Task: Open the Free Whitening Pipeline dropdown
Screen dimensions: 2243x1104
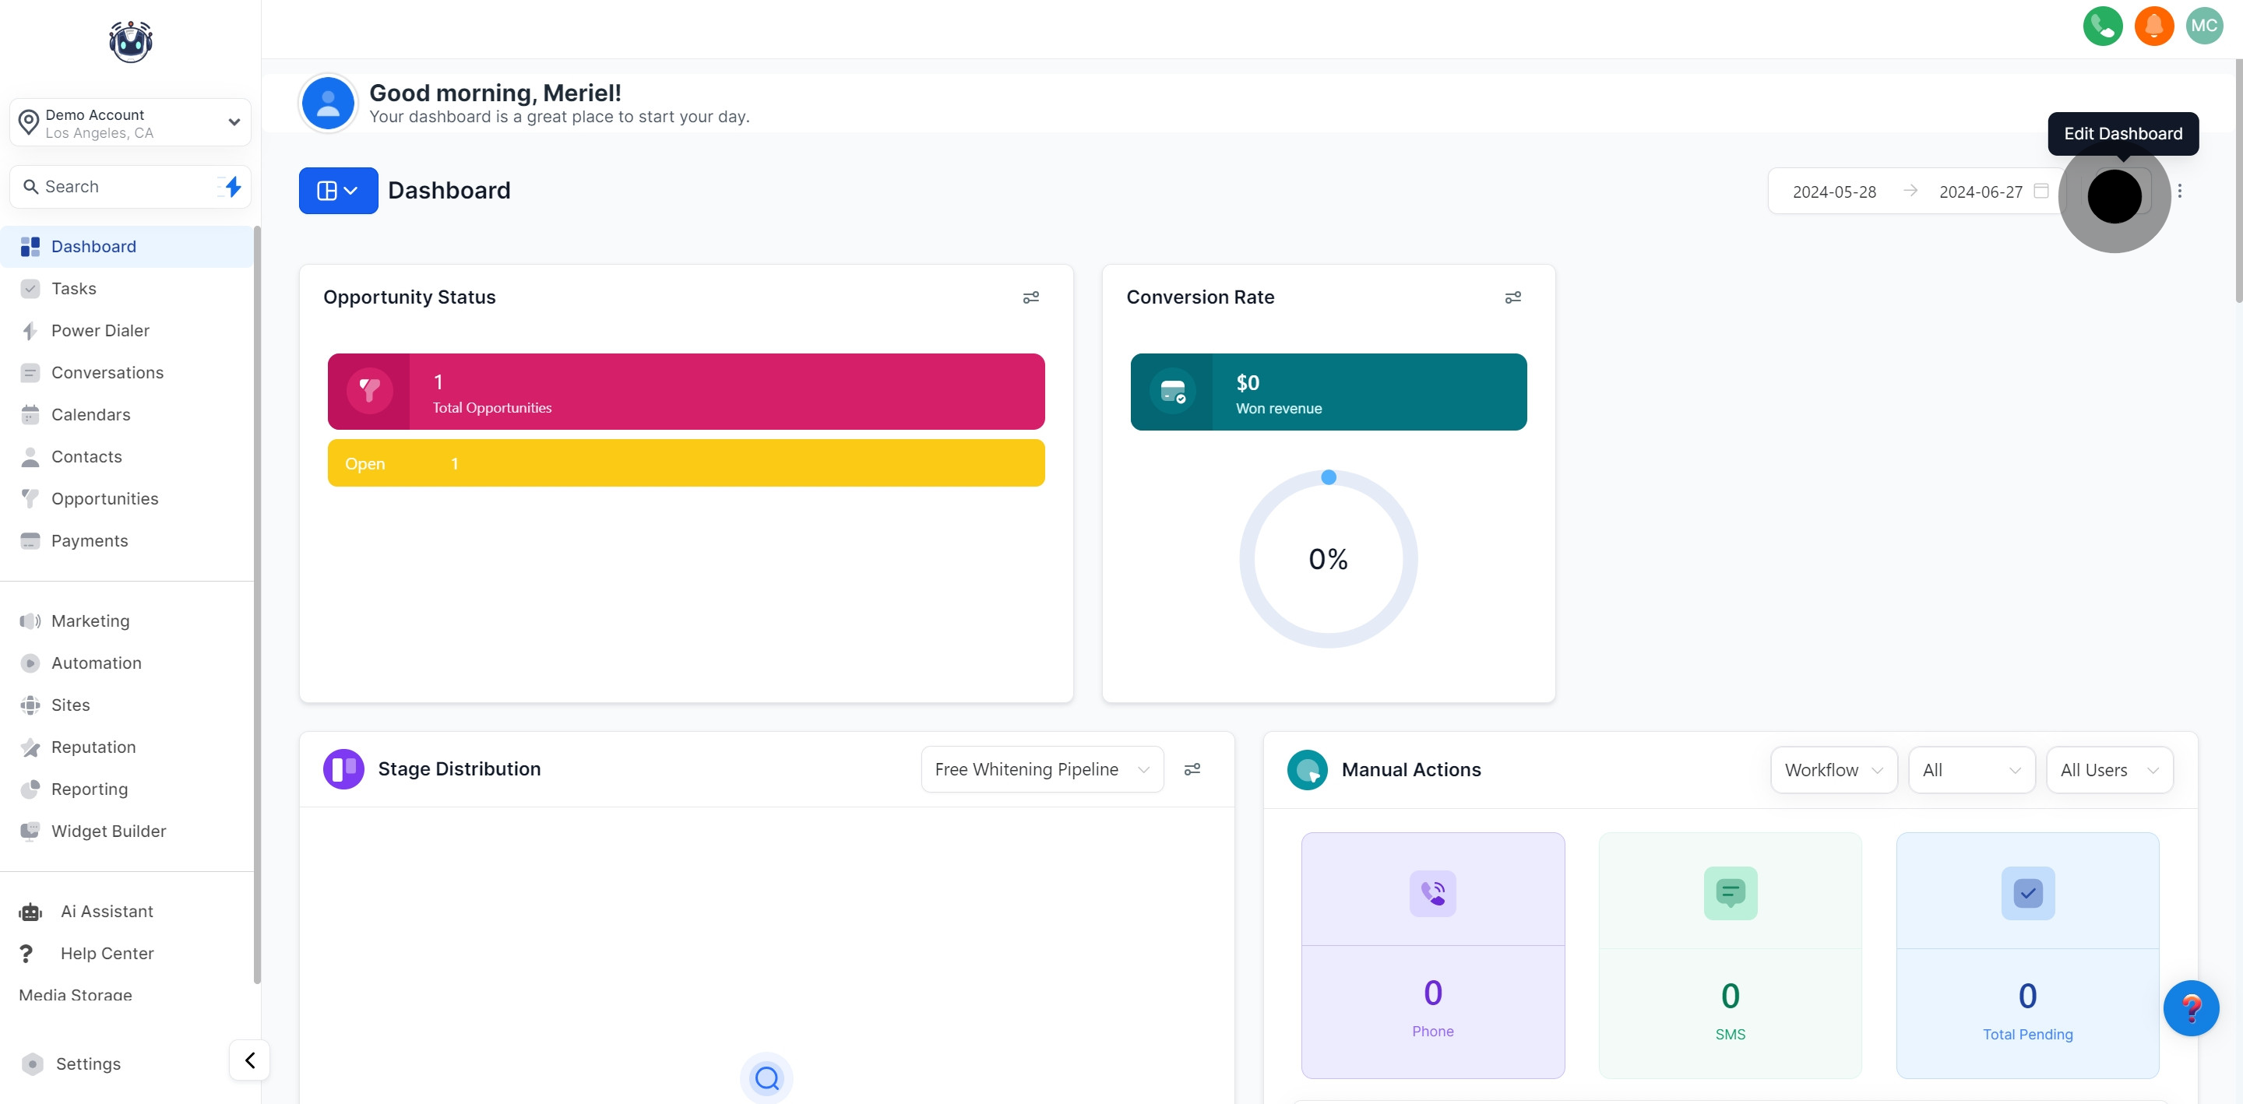Action: pyautogui.click(x=1041, y=770)
